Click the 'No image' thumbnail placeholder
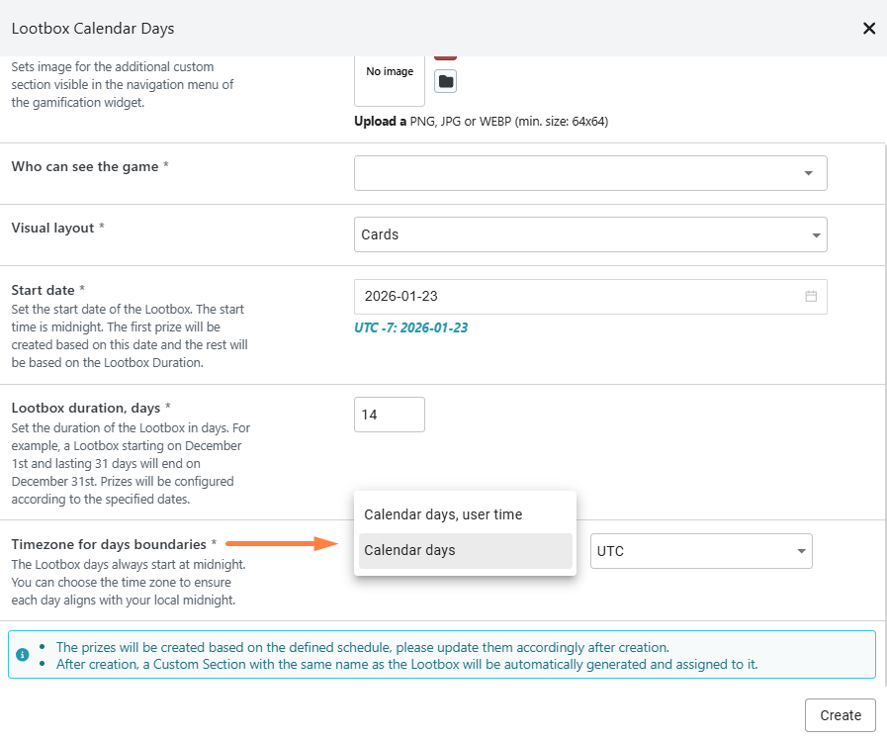 coord(390,72)
